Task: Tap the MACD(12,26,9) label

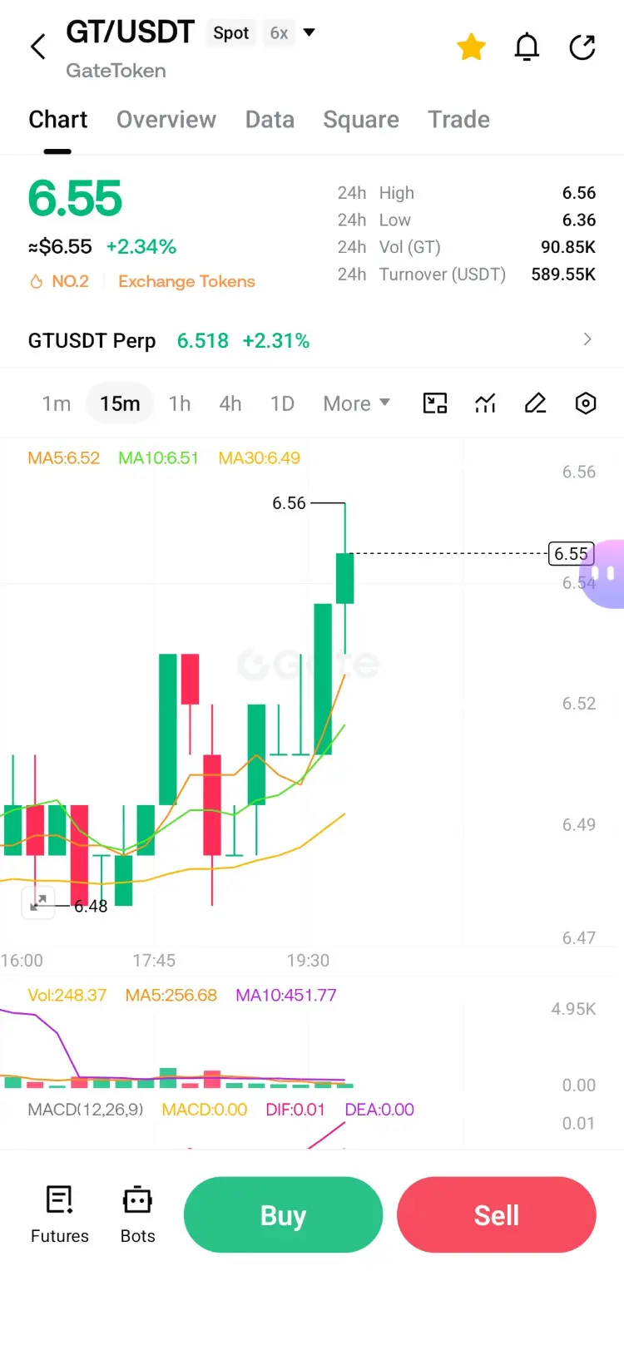Action: (x=85, y=1110)
